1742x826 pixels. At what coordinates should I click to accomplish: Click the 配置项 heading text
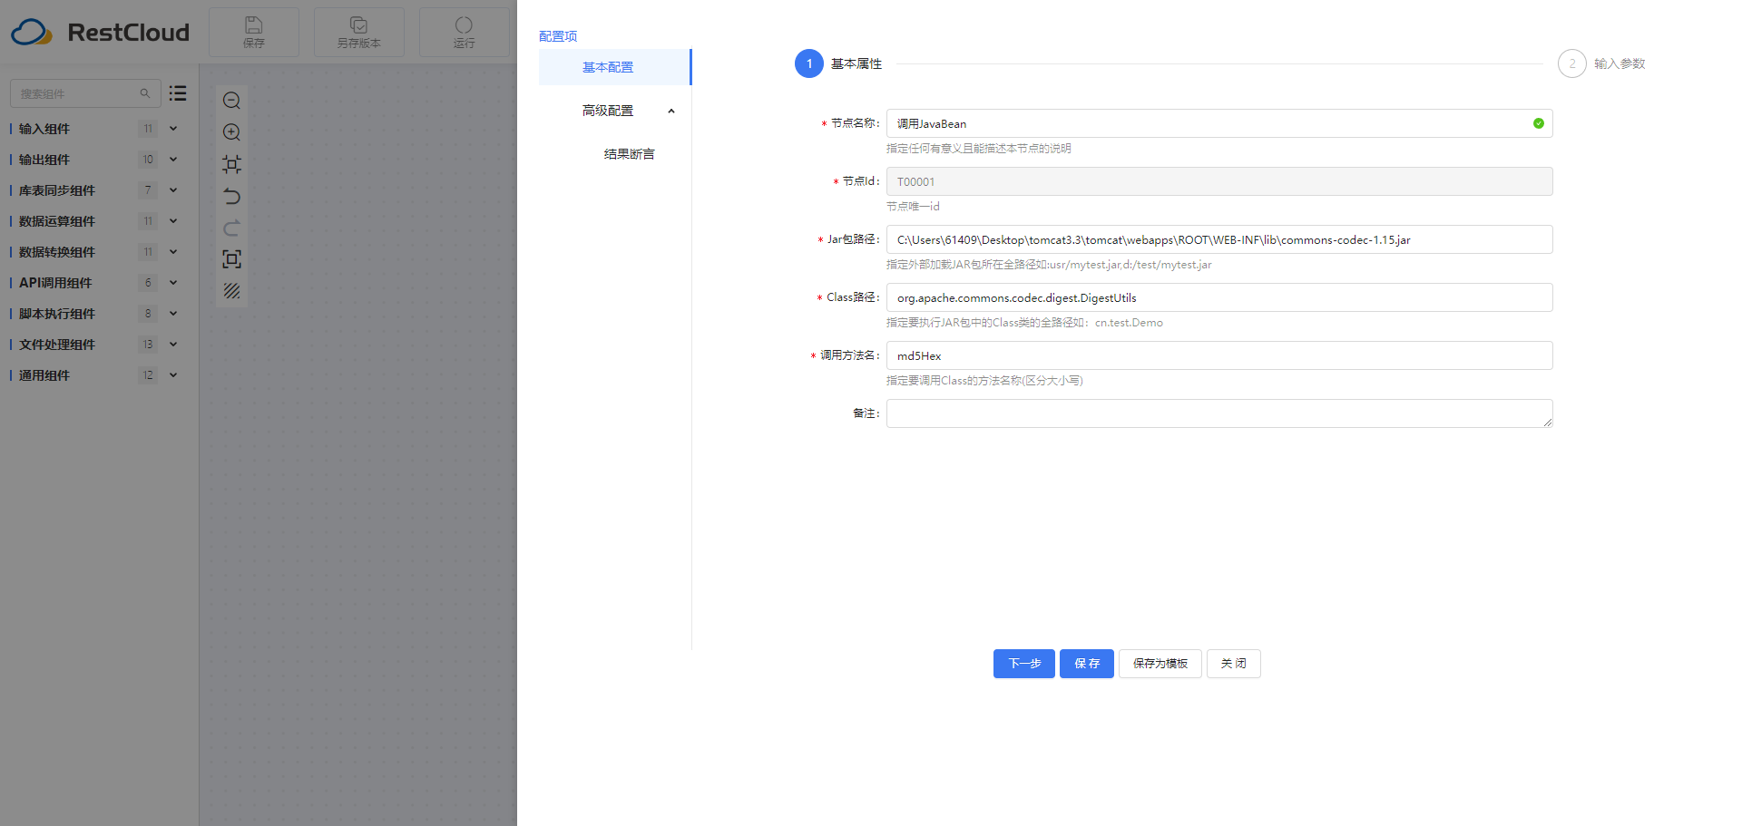coord(558,36)
